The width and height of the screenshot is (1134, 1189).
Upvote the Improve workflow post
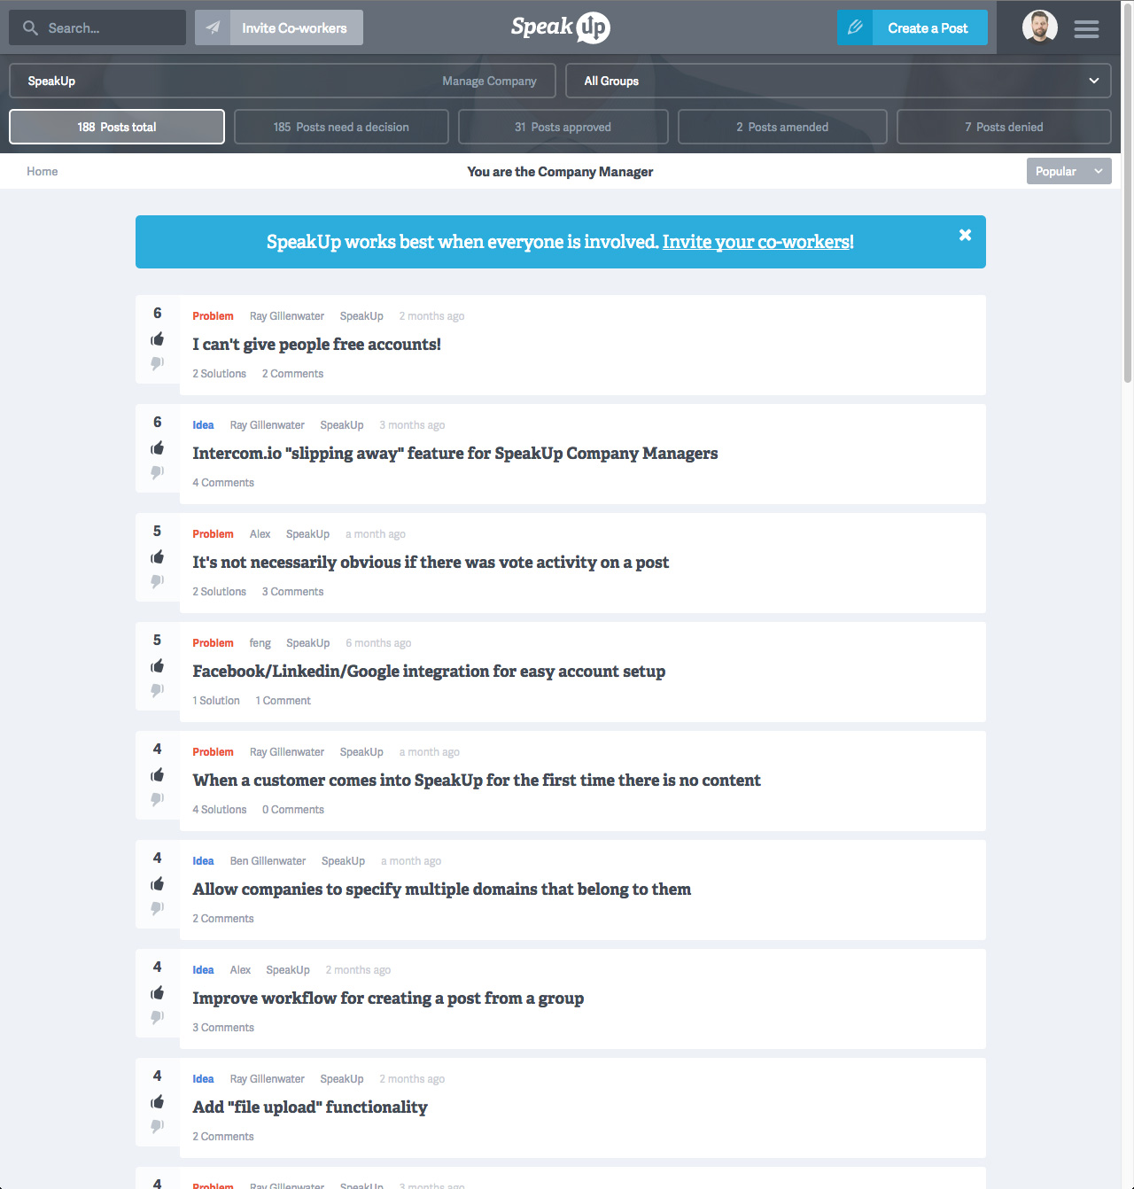coord(158,993)
